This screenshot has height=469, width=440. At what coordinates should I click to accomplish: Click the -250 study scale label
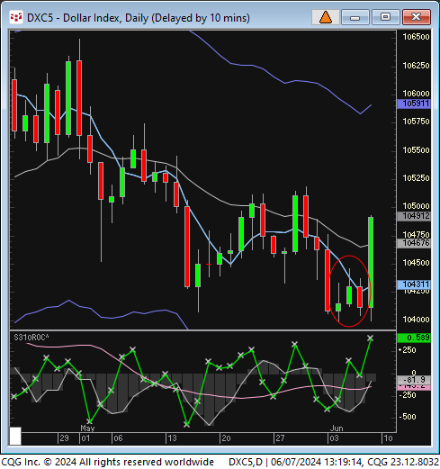(x=408, y=395)
